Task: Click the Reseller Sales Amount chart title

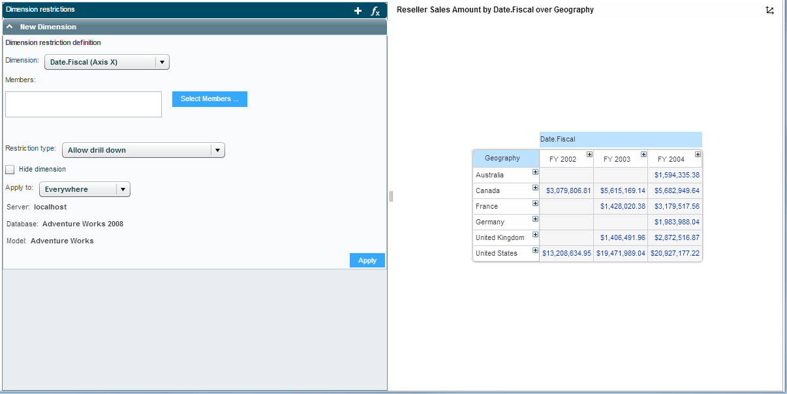Action: click(x=495, y=10)
